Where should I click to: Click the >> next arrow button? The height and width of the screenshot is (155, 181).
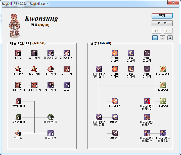(x=168, y=31)
